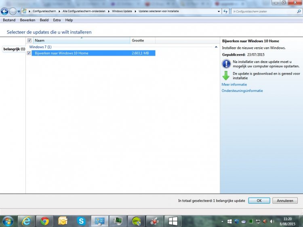The height and width of the screenshot is (227, 303).
Task: Show hidden tray icons arrow
Action: [x=223, y=221]
